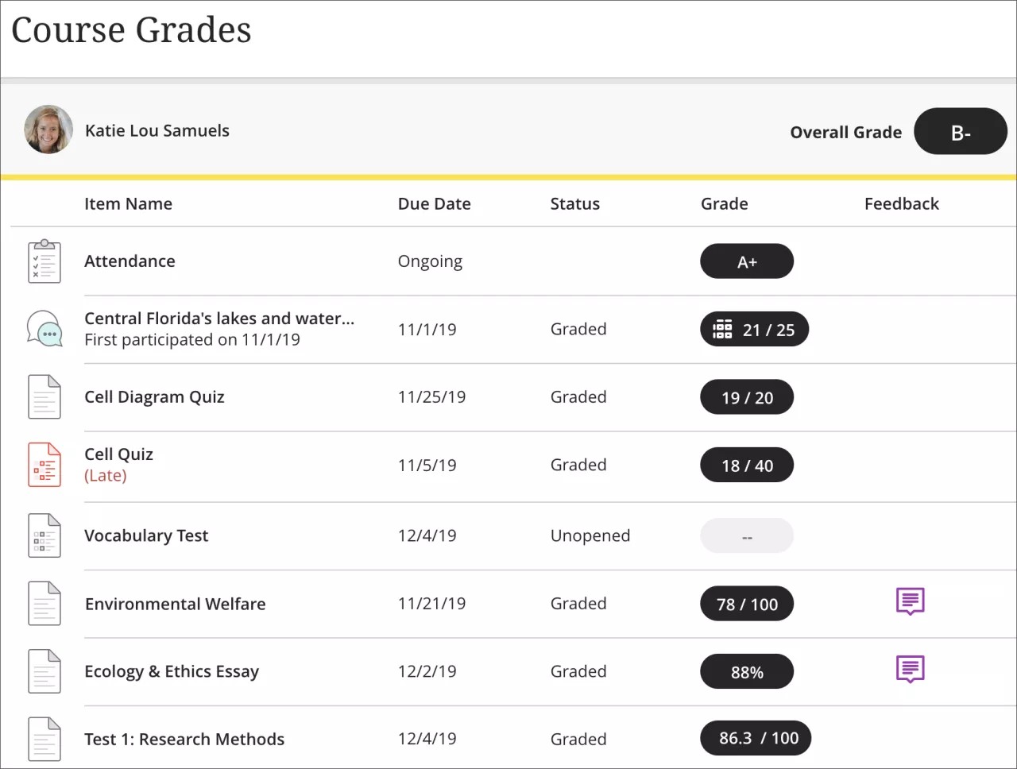Open feedback for Ecology & Ethics Essay
The width and height of the screenshot is (1017, 769).
pyautogui.click(x=910, y=669)
